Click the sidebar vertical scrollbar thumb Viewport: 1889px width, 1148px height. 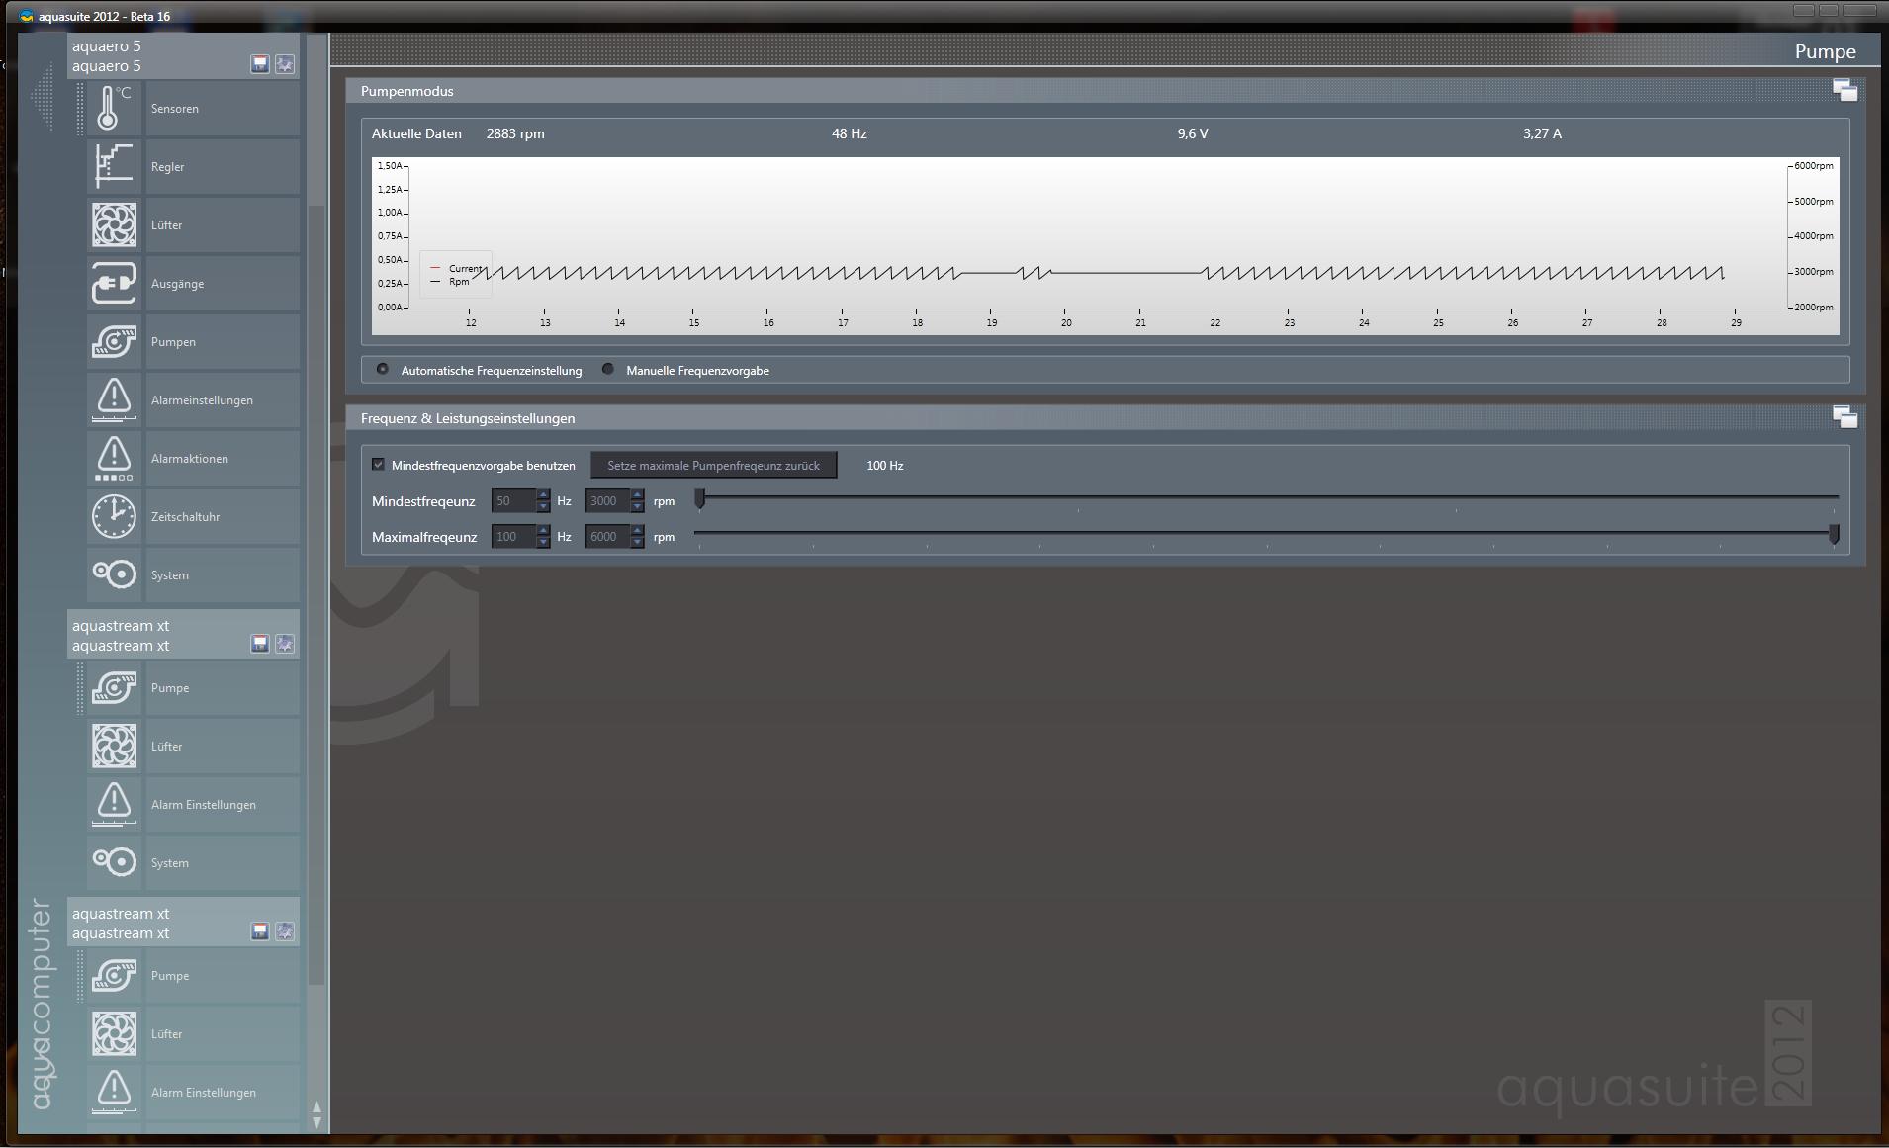pos(316,594)
